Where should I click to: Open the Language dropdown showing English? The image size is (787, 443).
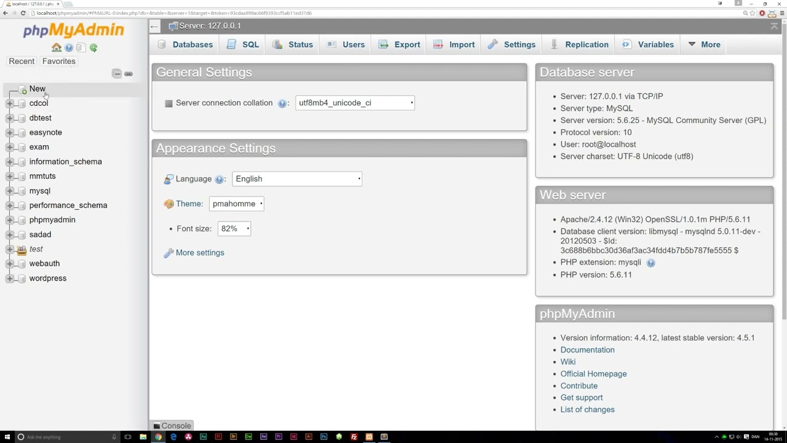pos(297,179)
